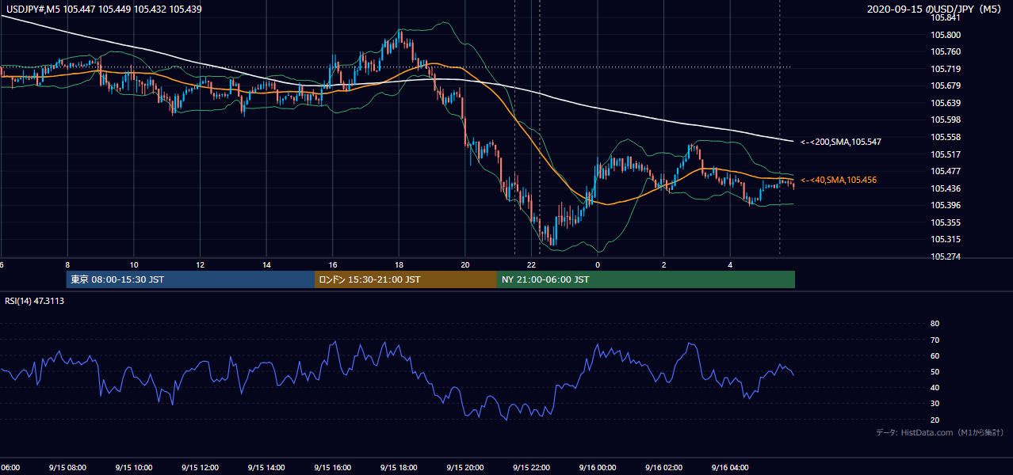Click the 9/15 08:00 time axis label
Screen dimensions: 1013x475
67,467
